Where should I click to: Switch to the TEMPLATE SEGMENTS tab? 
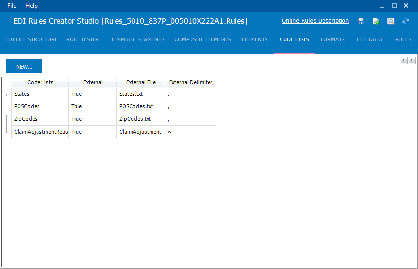[x=137, y=39]
